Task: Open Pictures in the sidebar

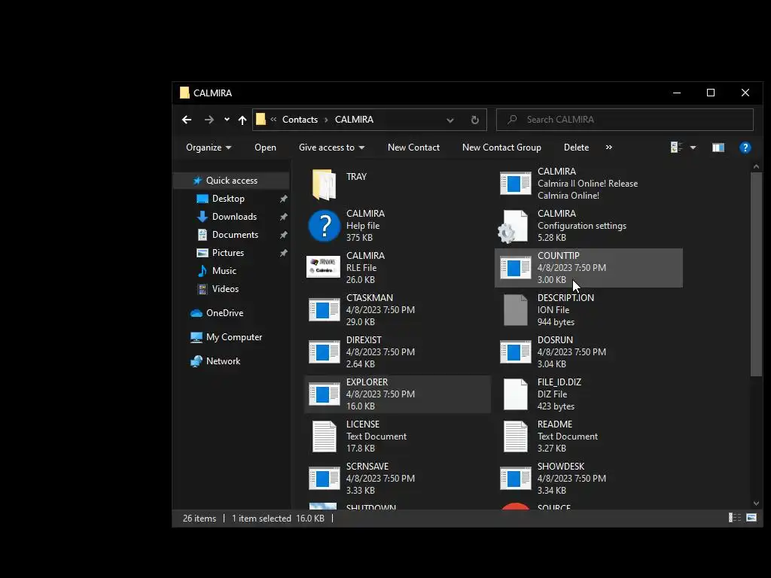Action: pyautogui.click(x=227, y=253)
